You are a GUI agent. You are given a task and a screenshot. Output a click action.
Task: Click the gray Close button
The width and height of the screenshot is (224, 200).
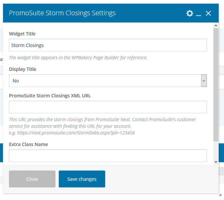(x=32, y=179)
